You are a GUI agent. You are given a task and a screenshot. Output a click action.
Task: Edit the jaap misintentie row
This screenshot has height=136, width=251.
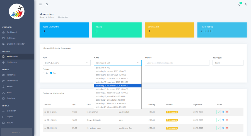[223, 120]
